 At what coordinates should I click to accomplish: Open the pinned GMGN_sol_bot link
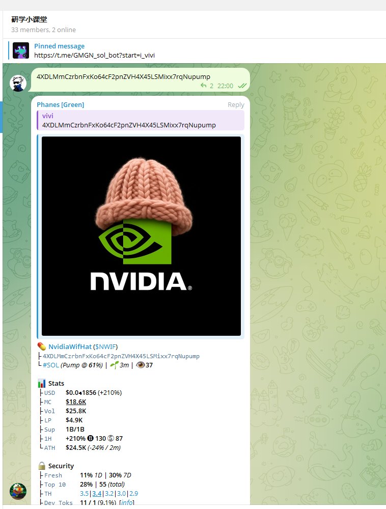pos(94,55)
